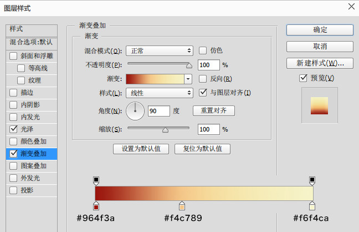Enable 内阴影 checkbox
Screen dimensions: 359x232
(x=13, y=105)
